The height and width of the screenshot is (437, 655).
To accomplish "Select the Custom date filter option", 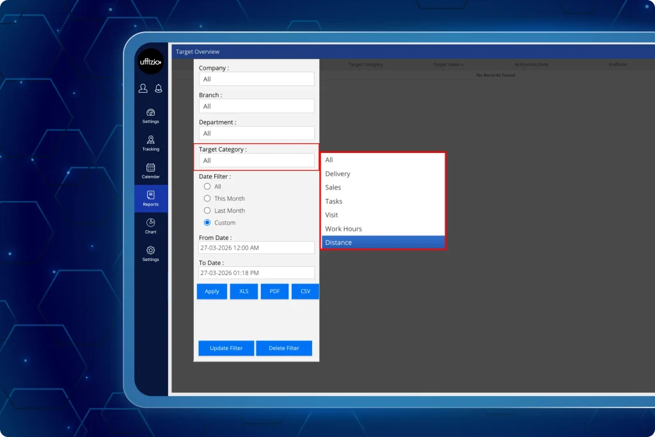I will point(207,223).
